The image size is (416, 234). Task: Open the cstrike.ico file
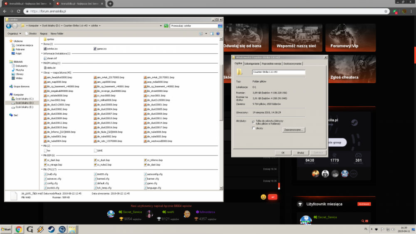(51, 49)
